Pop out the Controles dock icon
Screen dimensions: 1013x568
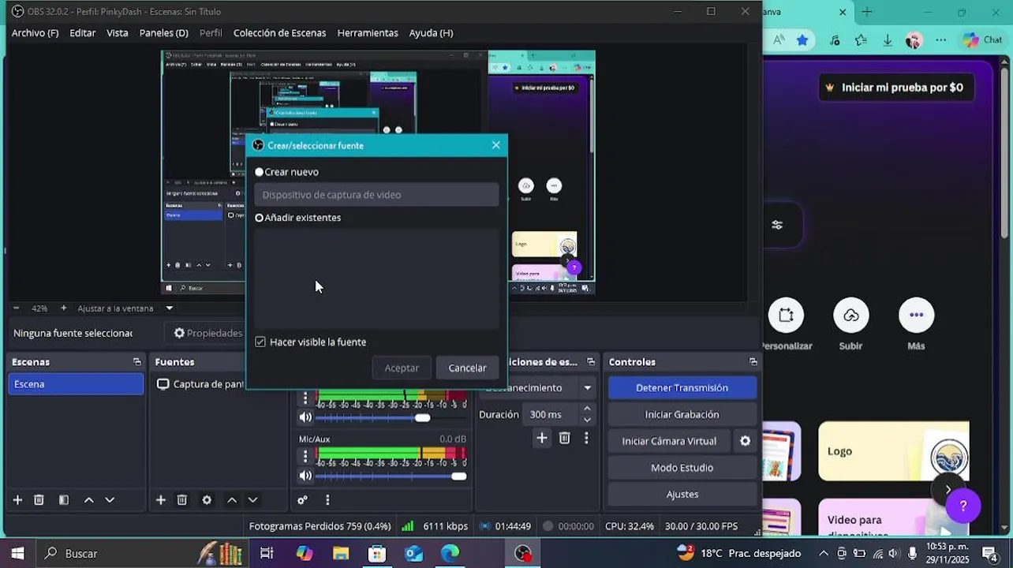pyautogui.click(x=753, y=362)
